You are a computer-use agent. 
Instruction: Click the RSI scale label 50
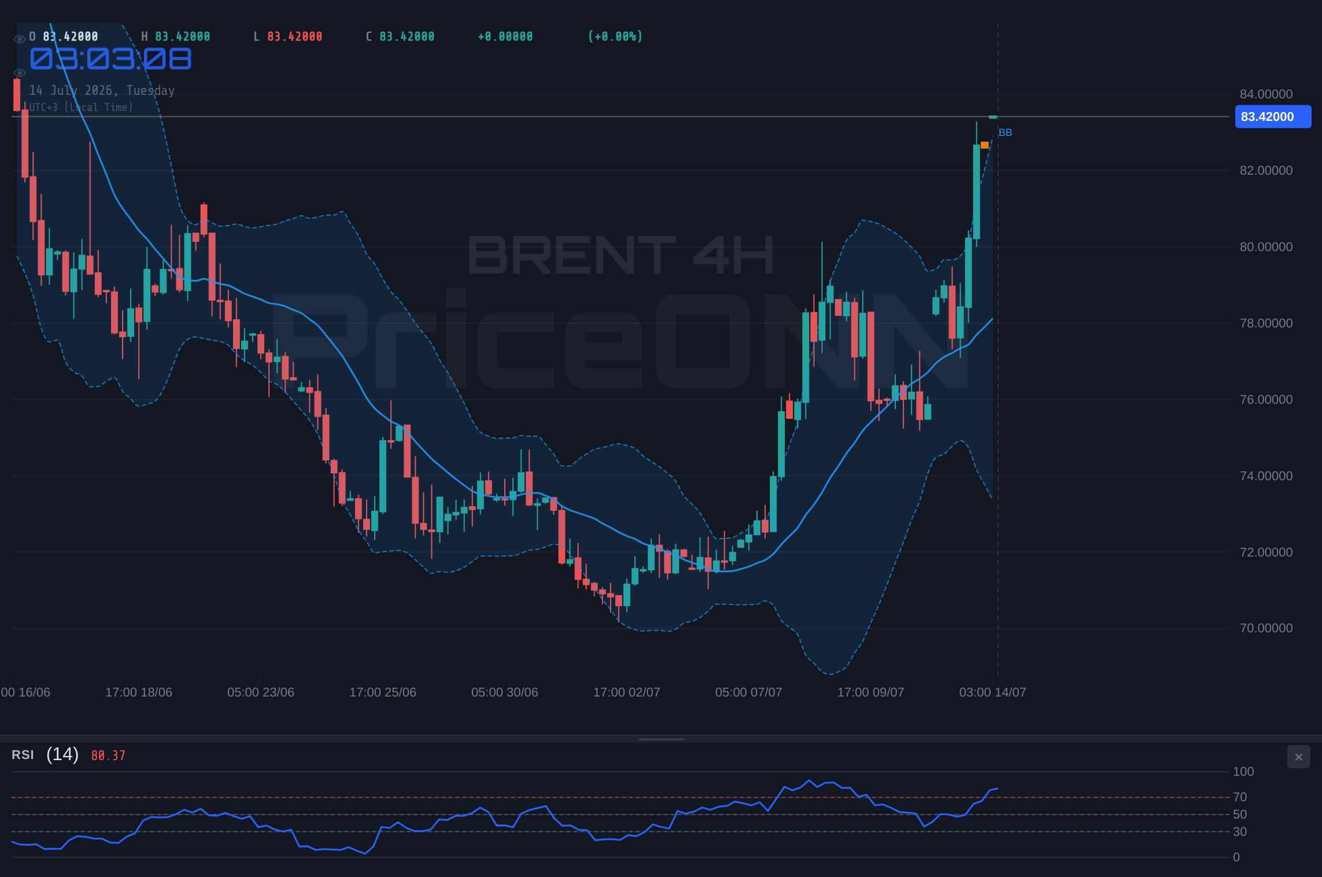tap(1240, 815)
